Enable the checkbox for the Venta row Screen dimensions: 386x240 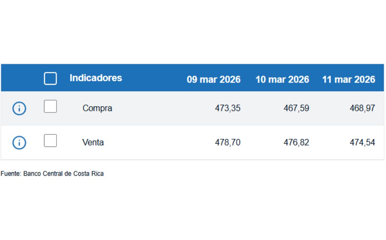[x=50, y=140]
